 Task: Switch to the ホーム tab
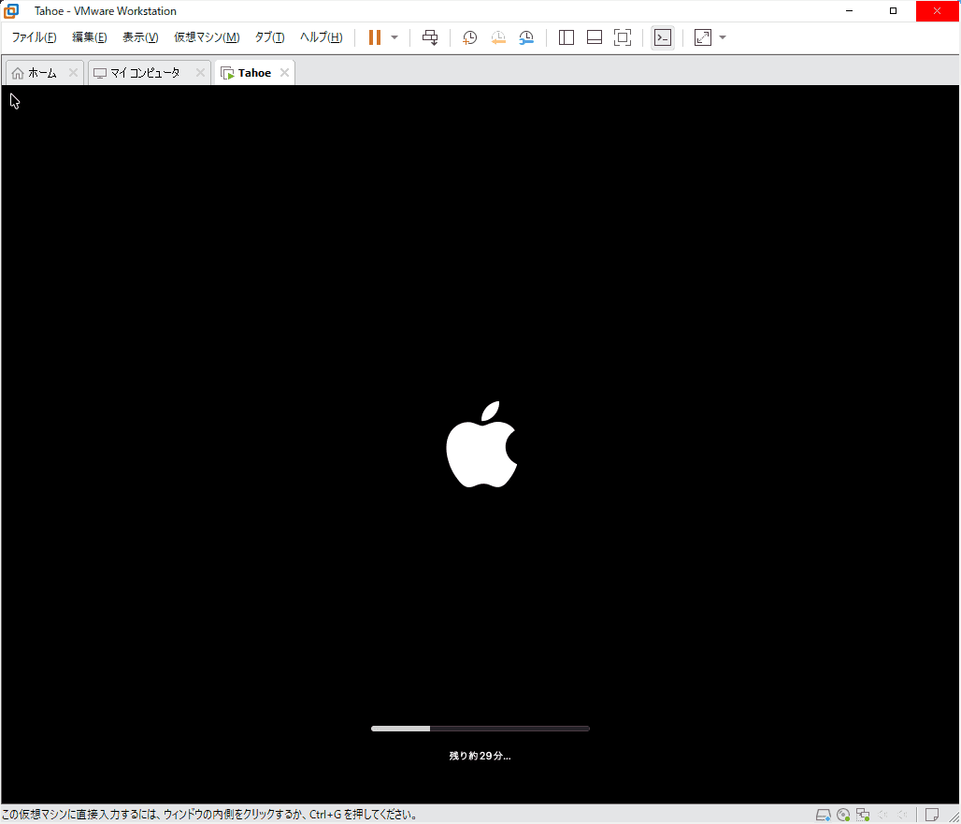pyautogui.click(x=36, y=73)
